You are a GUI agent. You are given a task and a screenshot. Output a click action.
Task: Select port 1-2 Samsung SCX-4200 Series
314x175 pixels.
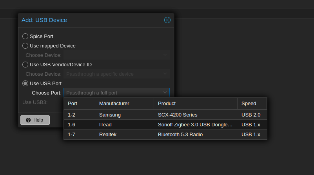(x=165, y=115)
